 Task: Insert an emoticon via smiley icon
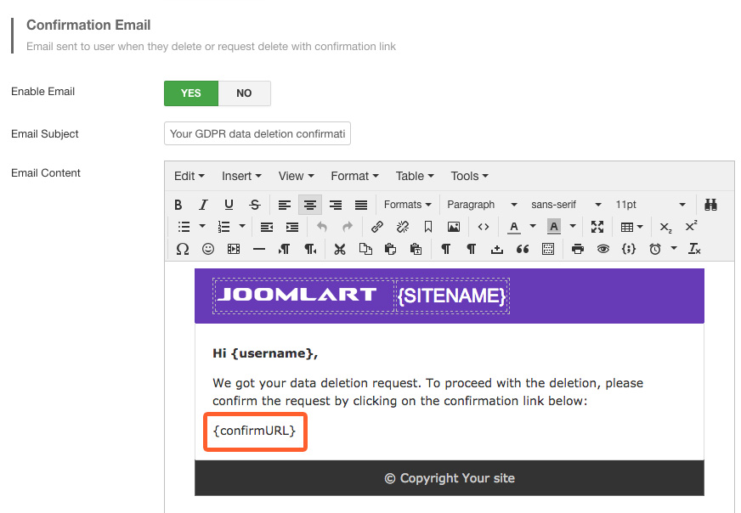[208, 249]
